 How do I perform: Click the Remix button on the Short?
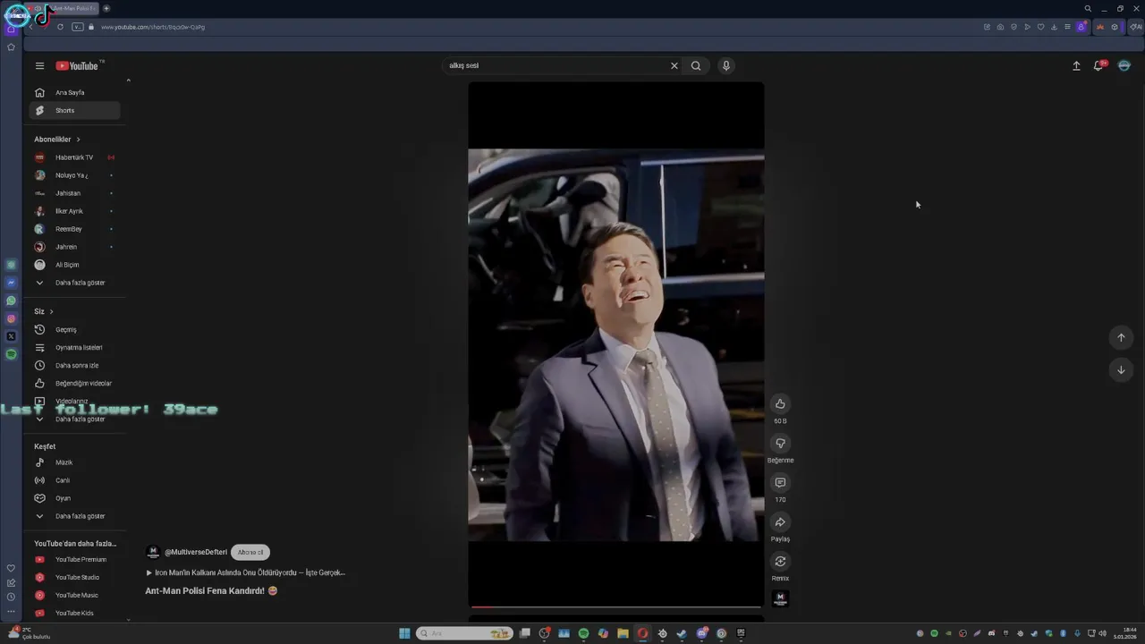pos(780,562)
